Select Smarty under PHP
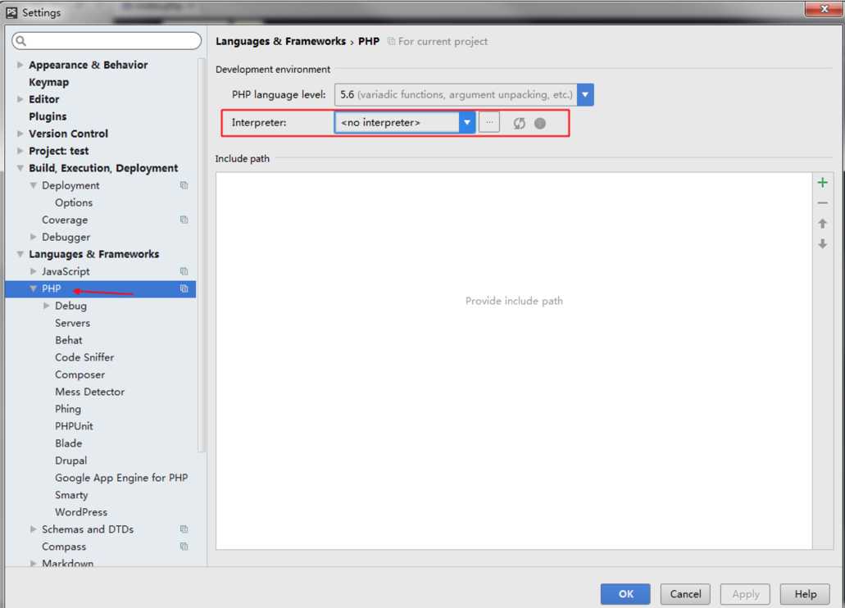 [x=71, y=495]
